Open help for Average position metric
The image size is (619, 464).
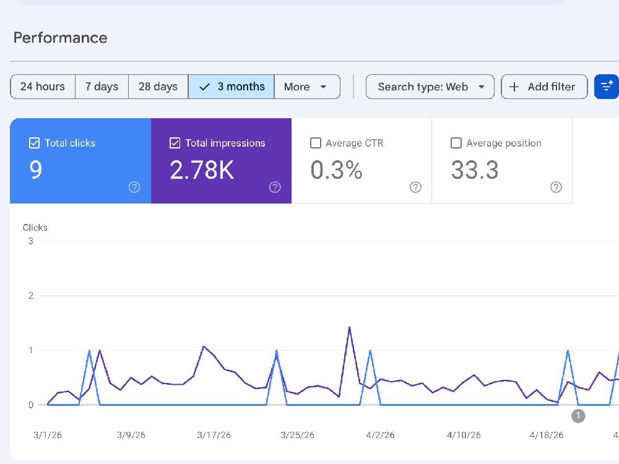556,187
